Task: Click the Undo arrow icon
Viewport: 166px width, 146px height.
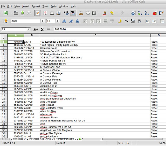Action: [x=112, y=13]
